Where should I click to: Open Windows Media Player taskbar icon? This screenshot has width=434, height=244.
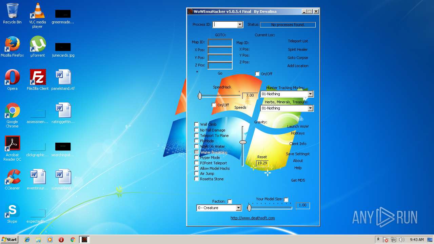pyautogui.click(x=50, y=240)
